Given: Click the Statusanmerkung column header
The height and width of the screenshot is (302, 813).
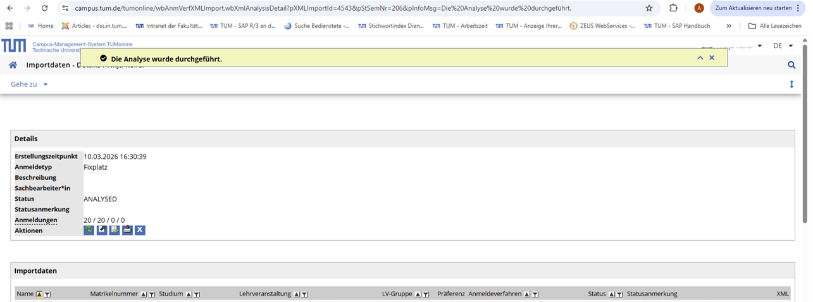Looking at the screenshot, I should click(x=652, y=294).
